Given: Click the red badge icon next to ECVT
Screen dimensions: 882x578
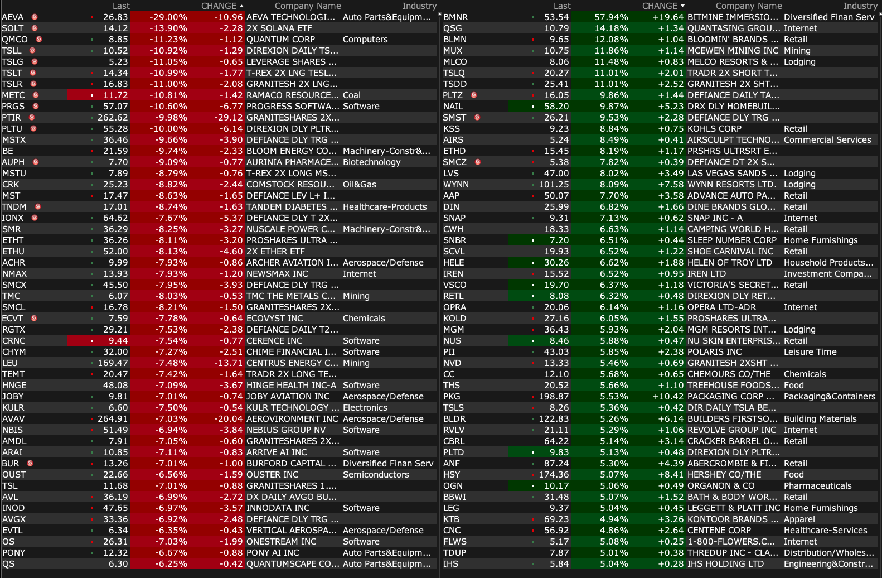Looking at the screenshot, I should tap(34, 319).
